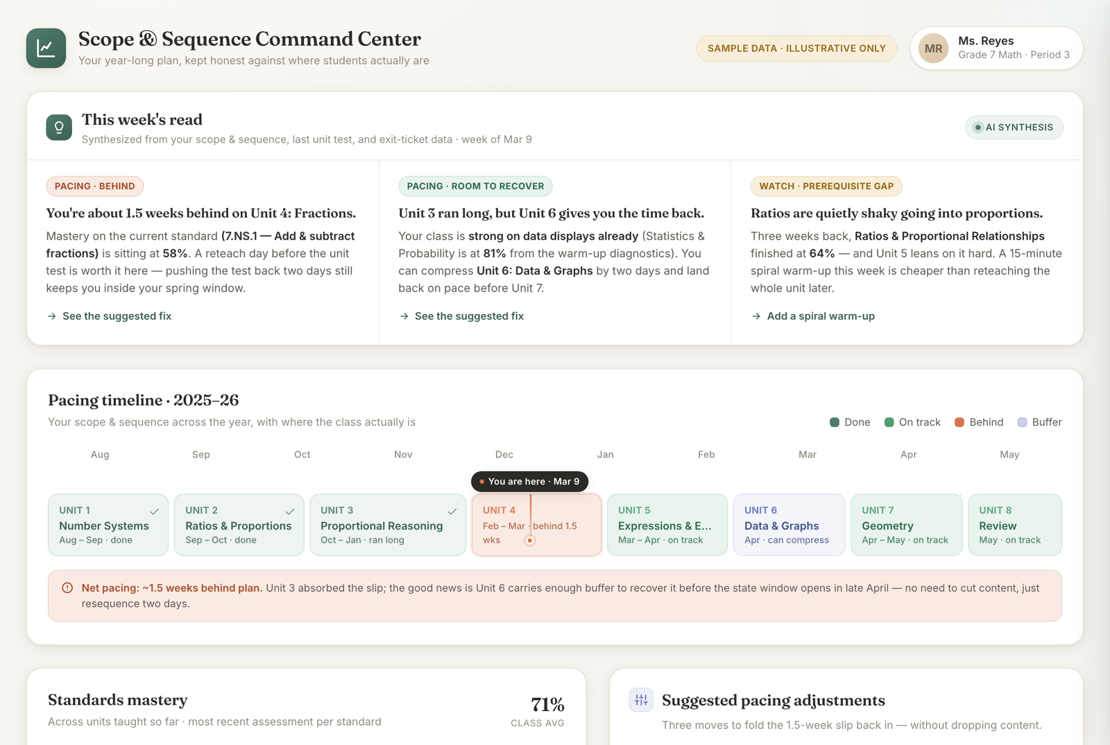Open the MR avatar for Ms. Reyes
Viewport: 1110px width, 745px height.
coord(933,49)
